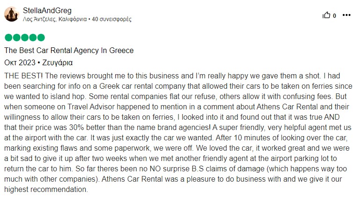Image resolution: width=363 pixels, height=199 pixels.
Task: Open the three-dot more options menu
Action: point(346,15)
